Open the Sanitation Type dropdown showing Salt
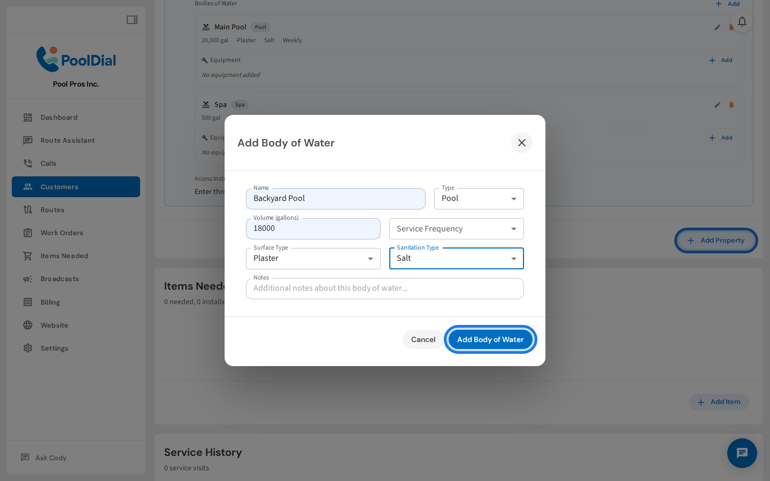Screen dimensions: 770x481 point(456,258)
